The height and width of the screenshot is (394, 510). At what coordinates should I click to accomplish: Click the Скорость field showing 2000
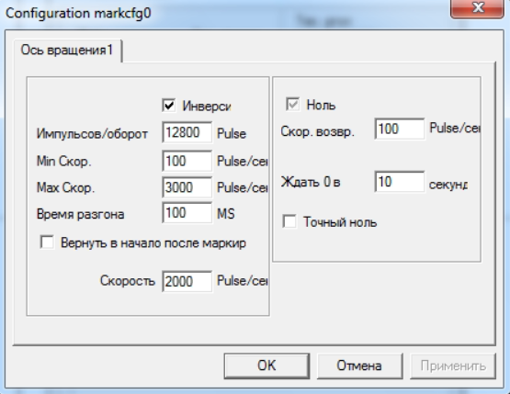pos(187,281)
